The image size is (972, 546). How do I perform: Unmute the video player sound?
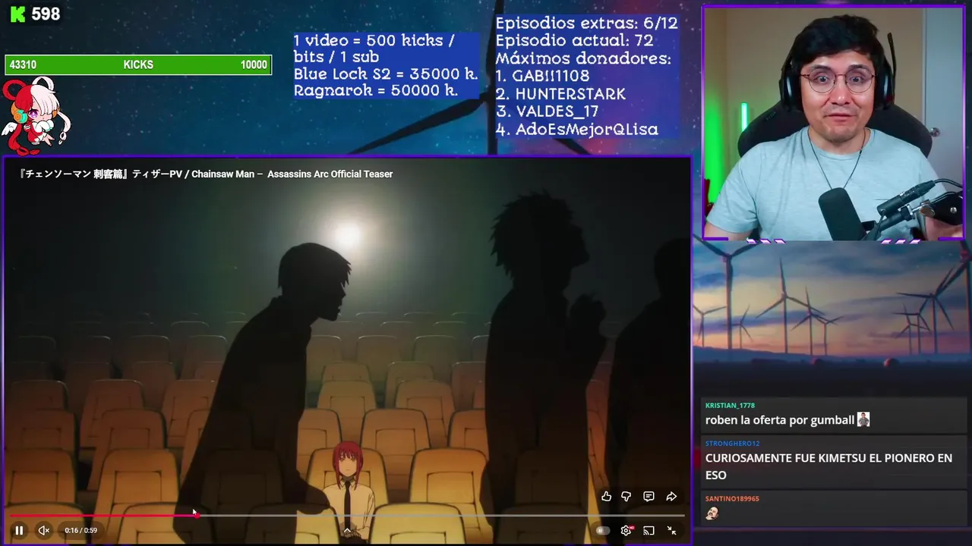[44, 530]
